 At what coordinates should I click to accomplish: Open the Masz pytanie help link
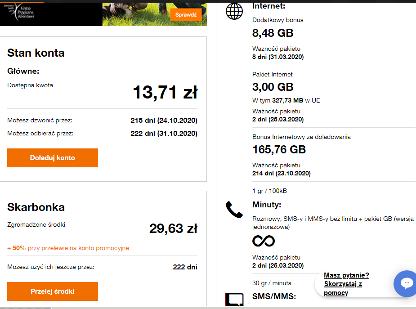point(346,284)
